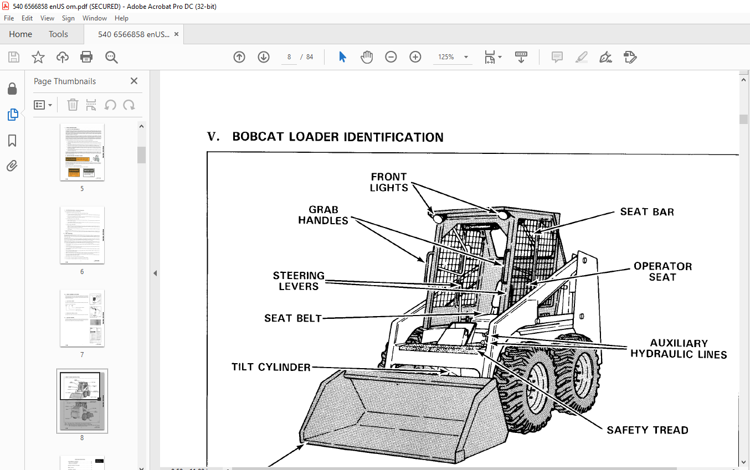
Task: Go to previous page with up arrow
Action: point(239,57)
